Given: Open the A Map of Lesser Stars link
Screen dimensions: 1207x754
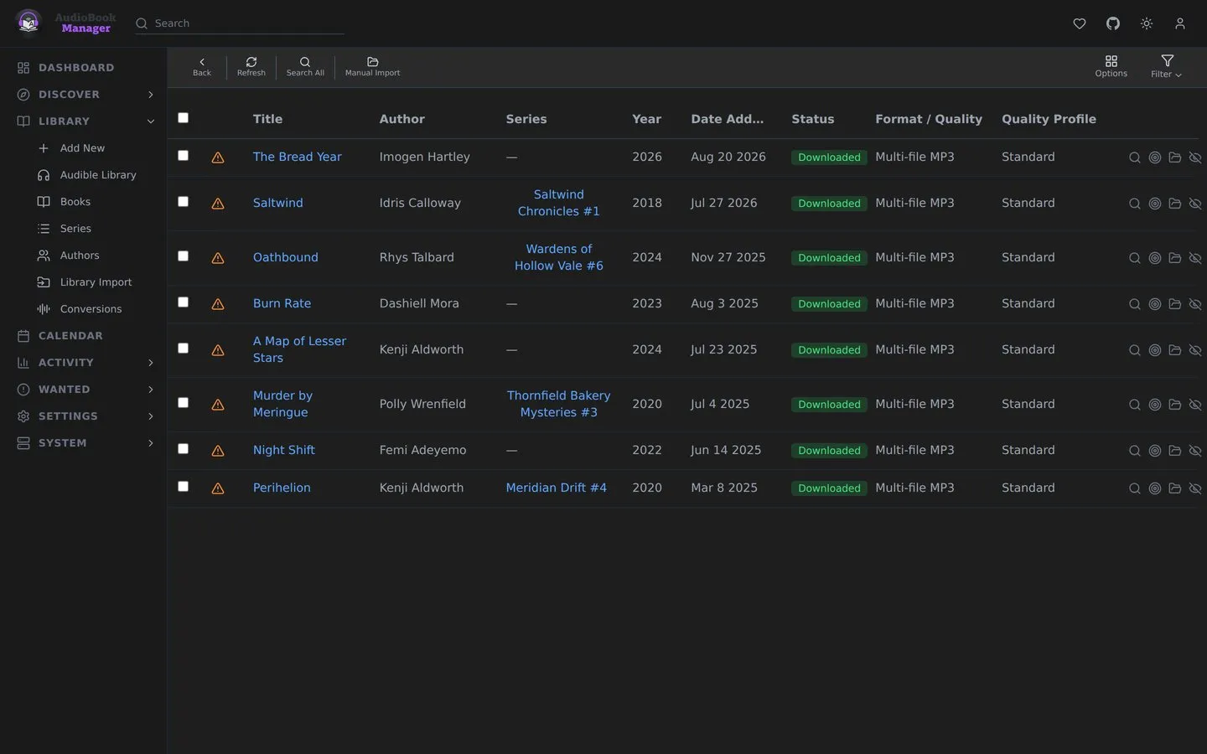Looking at the screenshot, I should point(299,349).
